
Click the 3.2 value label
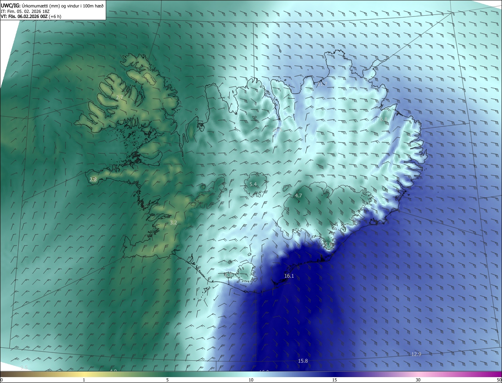(x=173, y=222)
